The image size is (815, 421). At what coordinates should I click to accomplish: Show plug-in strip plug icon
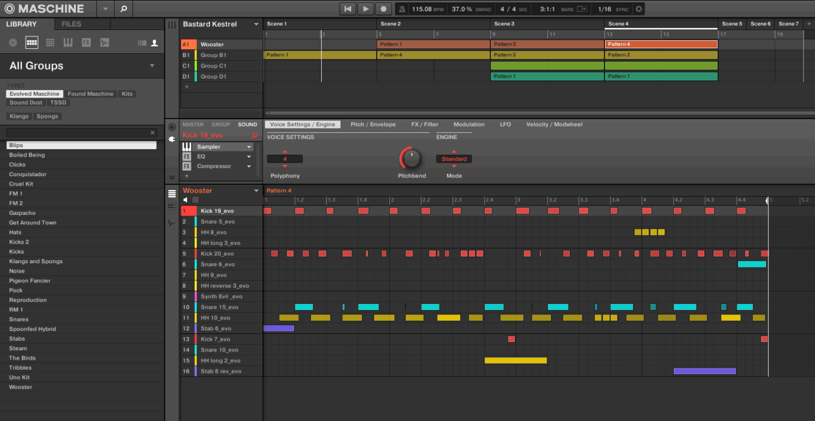[x=172, y=139]
